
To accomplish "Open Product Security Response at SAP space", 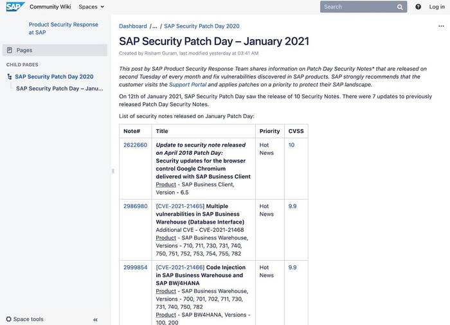I will (63, 28).
